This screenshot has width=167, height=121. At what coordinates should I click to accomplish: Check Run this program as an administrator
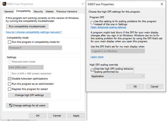[10, 84]
